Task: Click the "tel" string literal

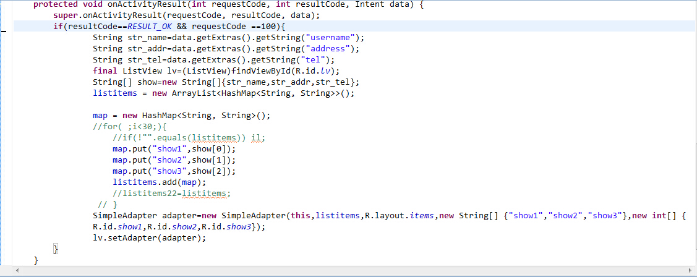Action: click(314, 60)
